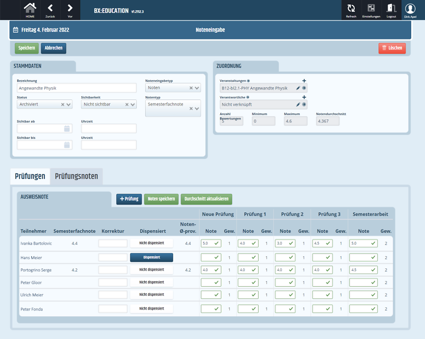Click the Maximum 4.6 field
This screenshot has height=339, width=425.
click(295, 121)
